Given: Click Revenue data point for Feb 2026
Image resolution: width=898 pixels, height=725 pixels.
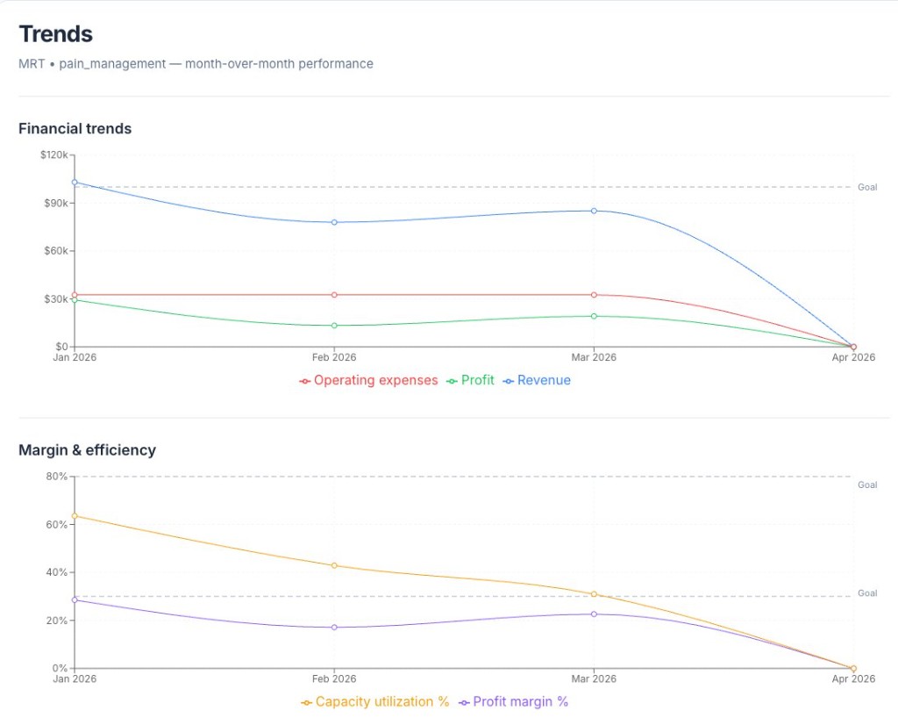Looking at the screenshot, I should click(334, 222).
